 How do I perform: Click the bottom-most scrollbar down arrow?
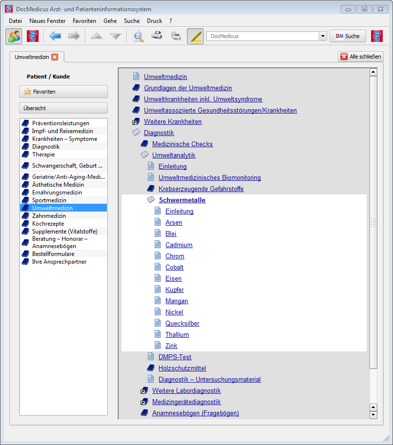click(373, 415)
